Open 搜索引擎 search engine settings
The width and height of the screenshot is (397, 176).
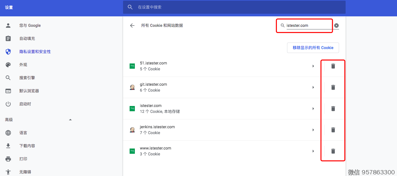pos(27,78)
